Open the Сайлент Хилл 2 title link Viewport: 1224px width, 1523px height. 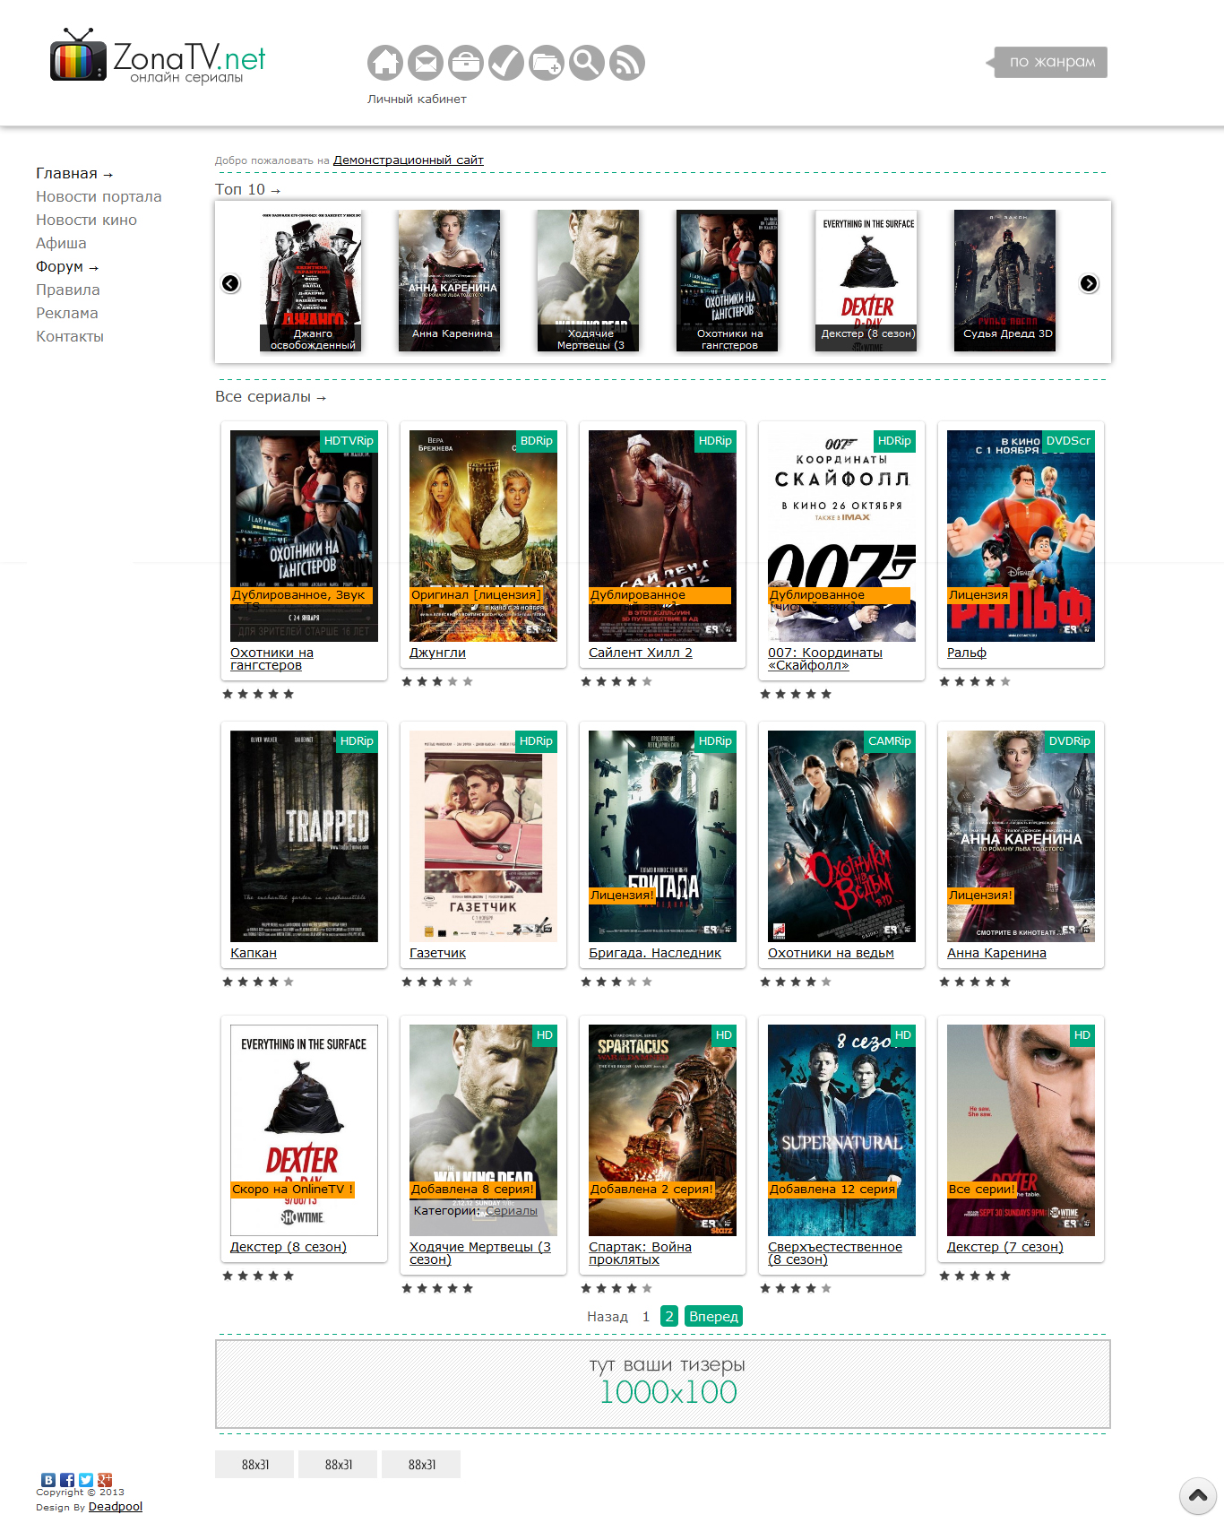(641, 653)
